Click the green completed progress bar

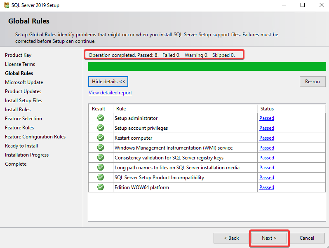(207, 67)
